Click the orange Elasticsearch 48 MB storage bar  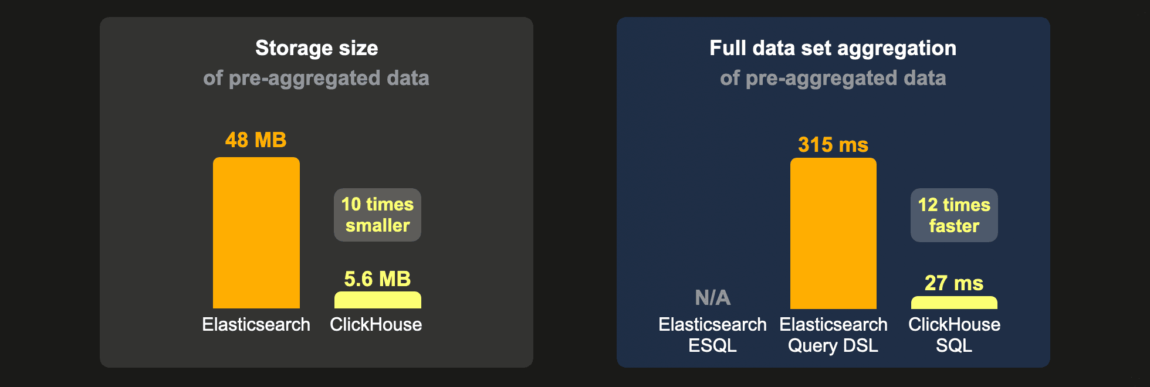tap(256, 233)
